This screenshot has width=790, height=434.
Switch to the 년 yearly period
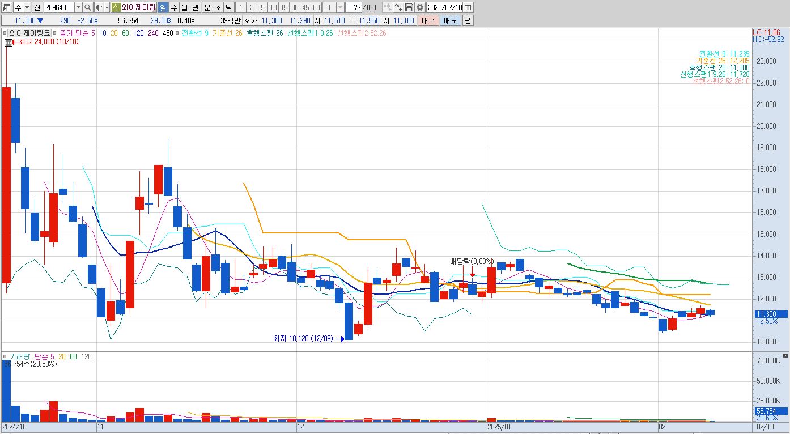(195, 7)
